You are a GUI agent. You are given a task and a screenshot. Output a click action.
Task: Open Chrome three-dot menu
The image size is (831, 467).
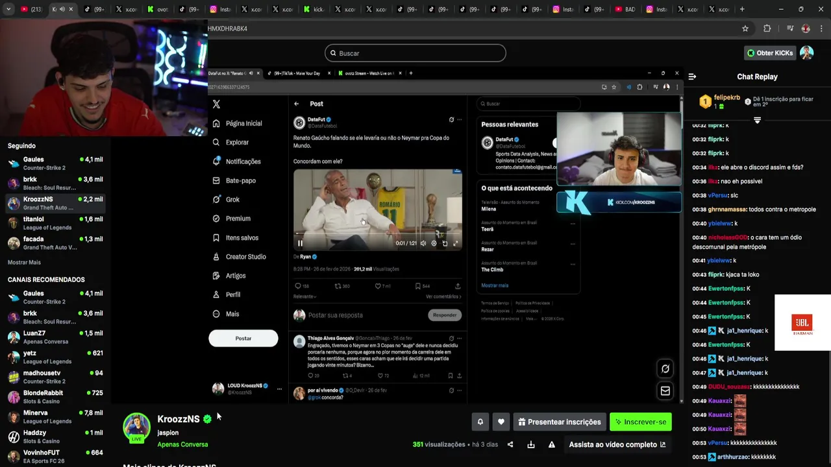(821, 29)
